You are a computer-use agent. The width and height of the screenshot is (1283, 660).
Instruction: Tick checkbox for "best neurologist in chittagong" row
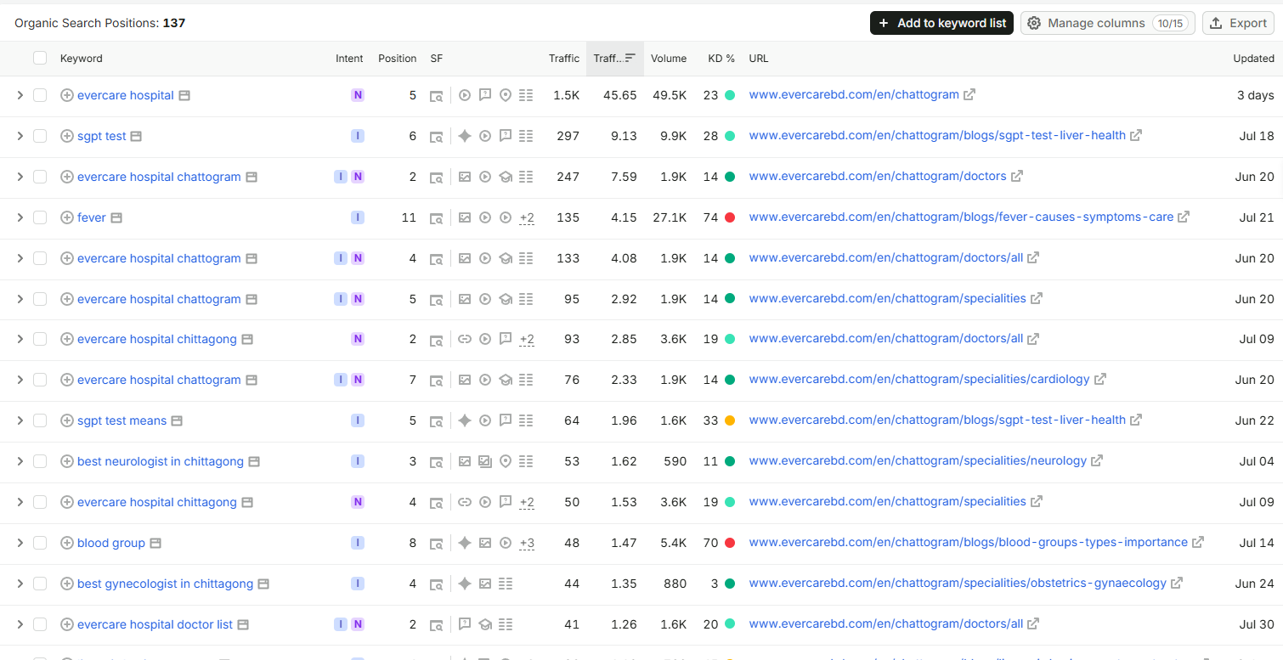coord(40,461)
